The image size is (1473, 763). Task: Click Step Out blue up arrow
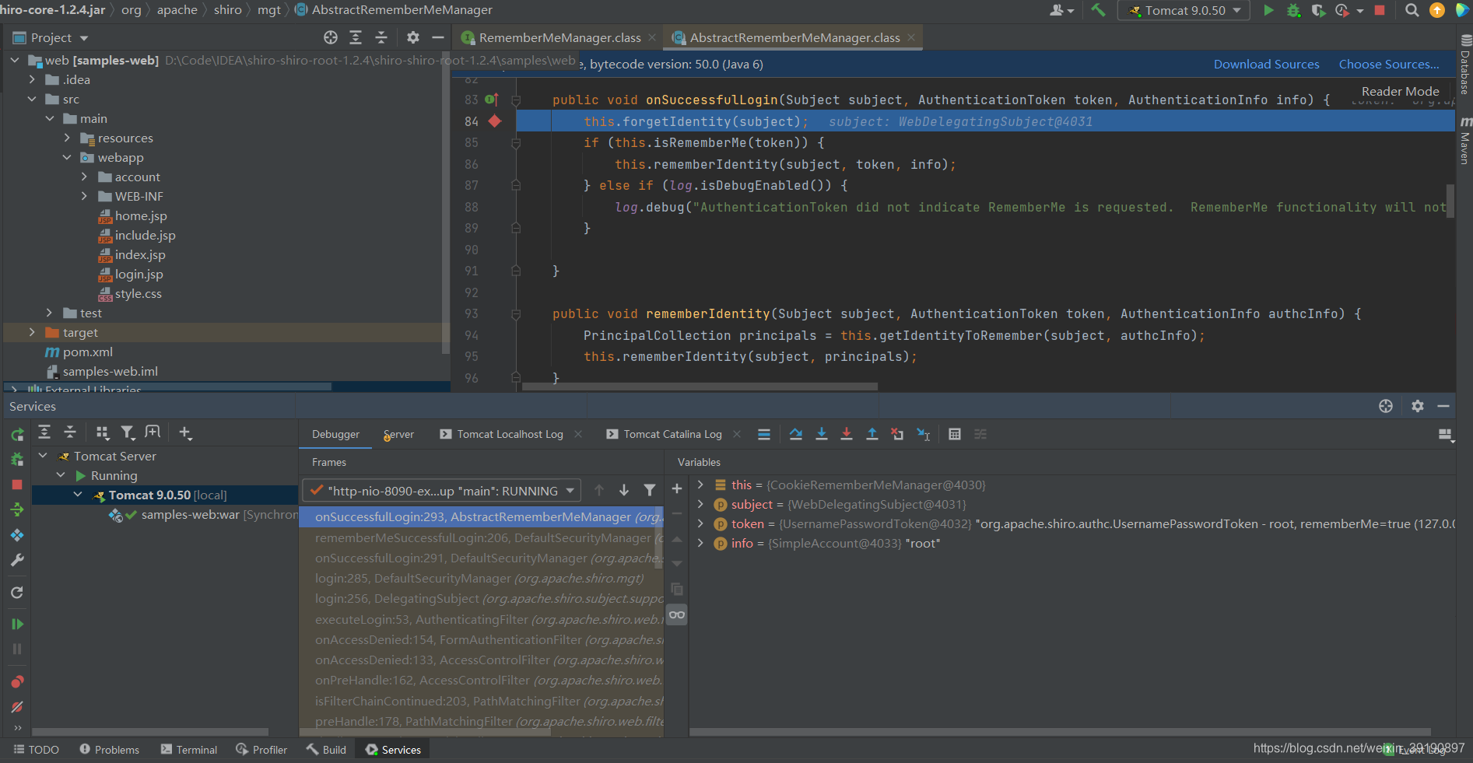click(x=872, y=434)
